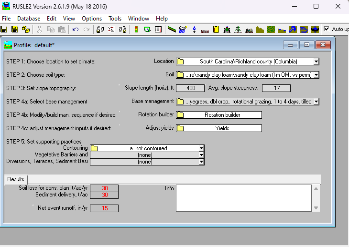Viewport: 349px width, 247px height.
Task: Expand the Location dropdown arrow
Action: (316, 62)
